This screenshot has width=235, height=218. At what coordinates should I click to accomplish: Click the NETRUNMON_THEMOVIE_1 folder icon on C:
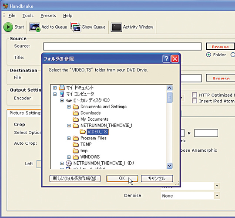pyautogui.click(x=76, y=126)
